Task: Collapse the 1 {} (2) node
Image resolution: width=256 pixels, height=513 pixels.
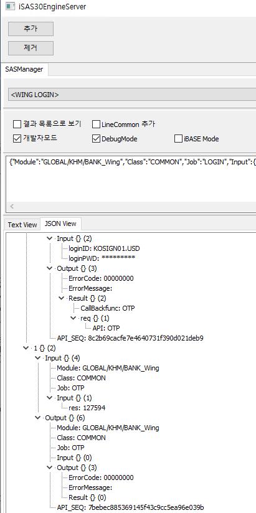Action: [26, 348]
